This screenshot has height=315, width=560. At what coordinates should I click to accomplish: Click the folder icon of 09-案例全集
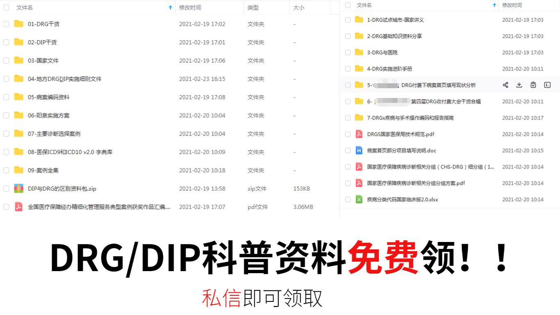click(19, 170)
